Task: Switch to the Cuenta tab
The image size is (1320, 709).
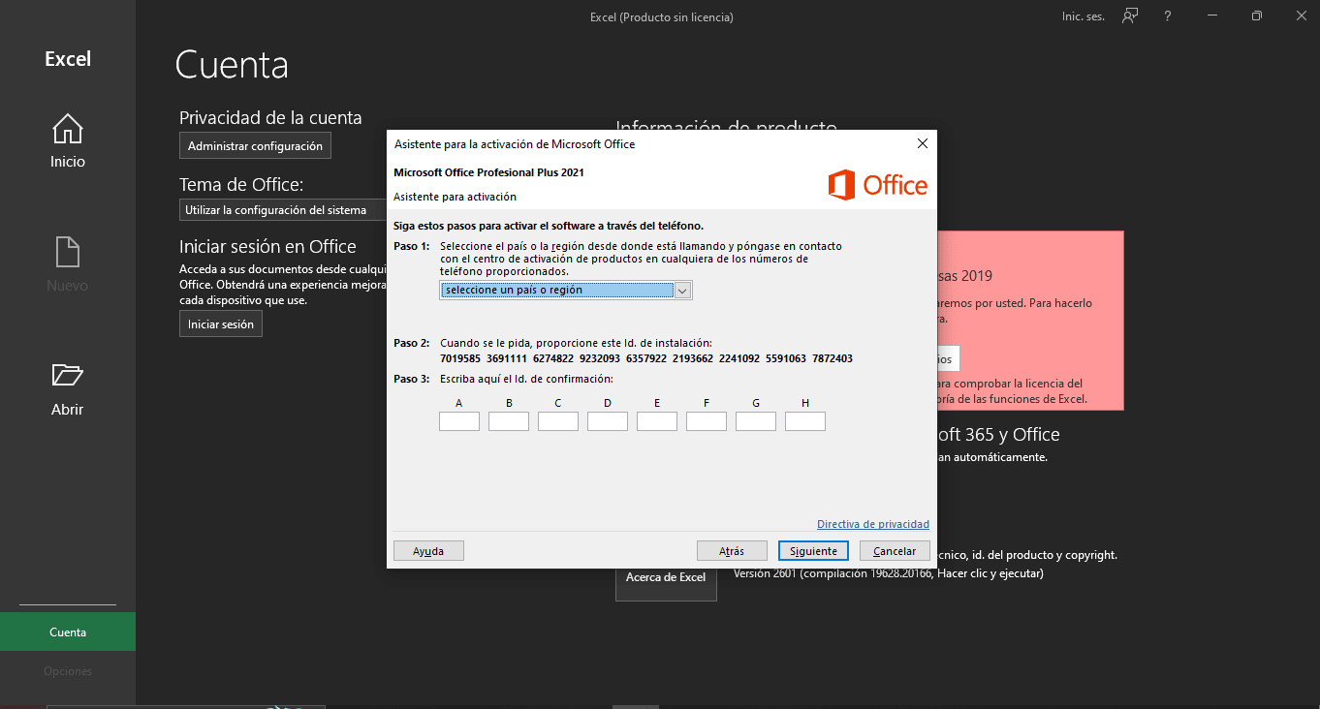Action: click(68, 632)
